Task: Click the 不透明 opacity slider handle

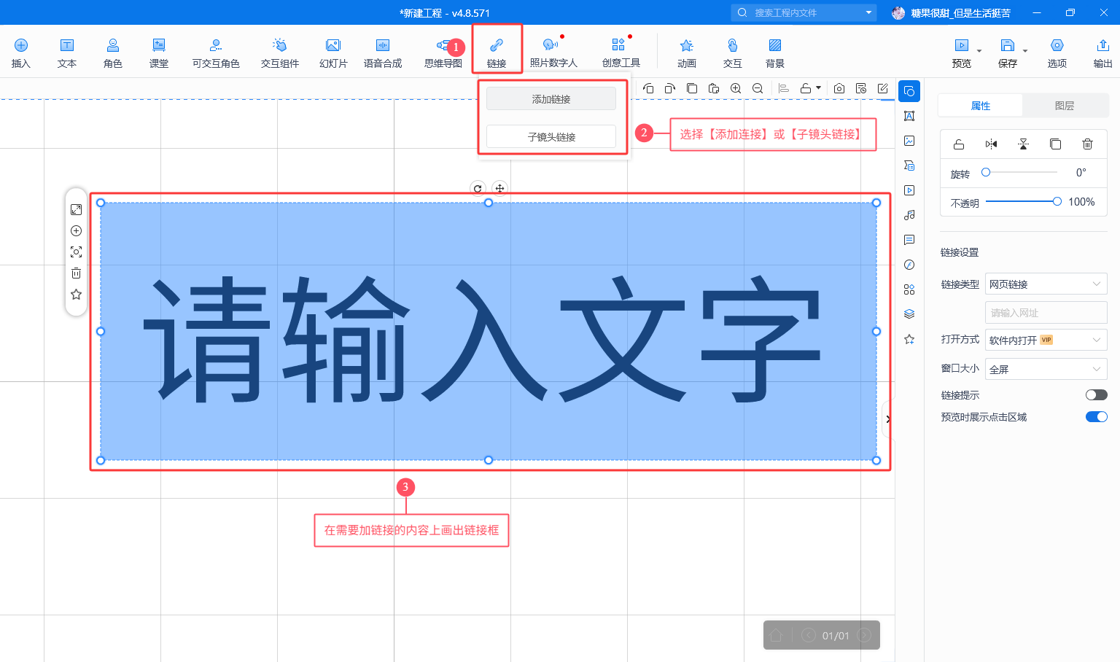Action: [x=1057, y=202]
